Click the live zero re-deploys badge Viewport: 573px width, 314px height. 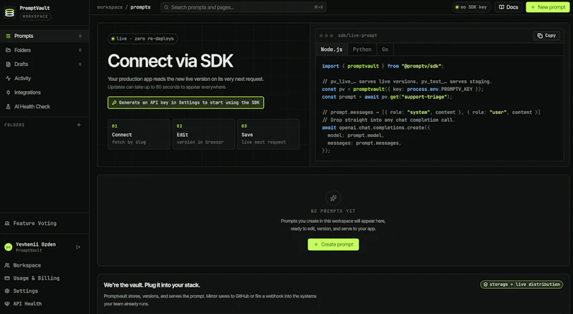pos(143,39)
